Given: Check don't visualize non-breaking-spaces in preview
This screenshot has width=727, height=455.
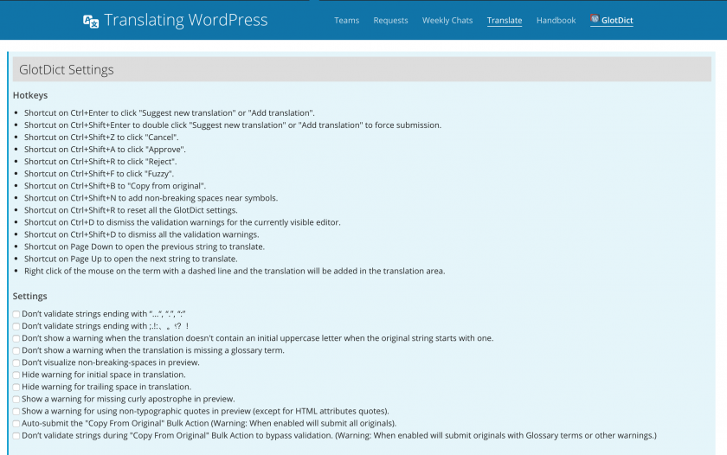Looking at the screenshot, I should [x=16, y=362].
